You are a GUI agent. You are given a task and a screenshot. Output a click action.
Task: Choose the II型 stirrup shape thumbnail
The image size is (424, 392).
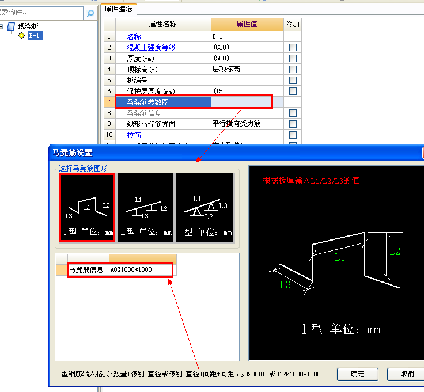pos(146,207)
